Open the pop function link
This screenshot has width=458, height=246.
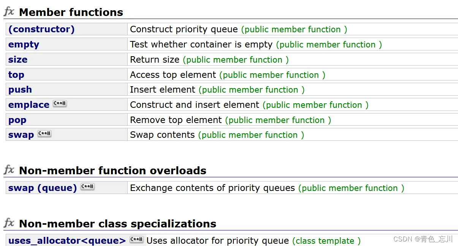click(x=17, y=120)
